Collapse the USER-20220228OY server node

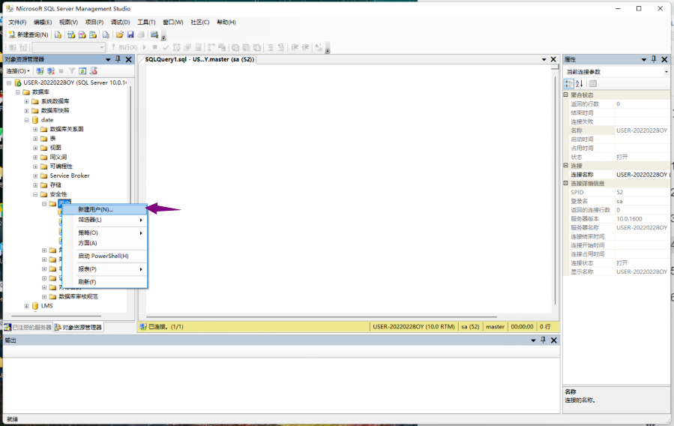click(x=9, y=82)
